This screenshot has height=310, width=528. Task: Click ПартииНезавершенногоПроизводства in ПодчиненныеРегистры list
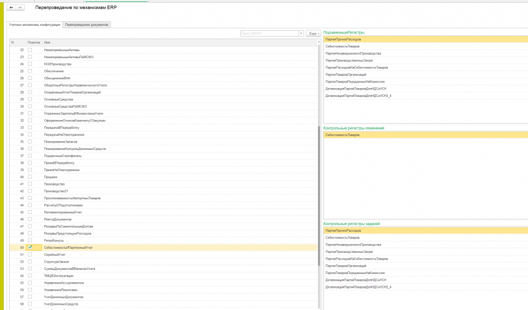(x=425, y=54)
